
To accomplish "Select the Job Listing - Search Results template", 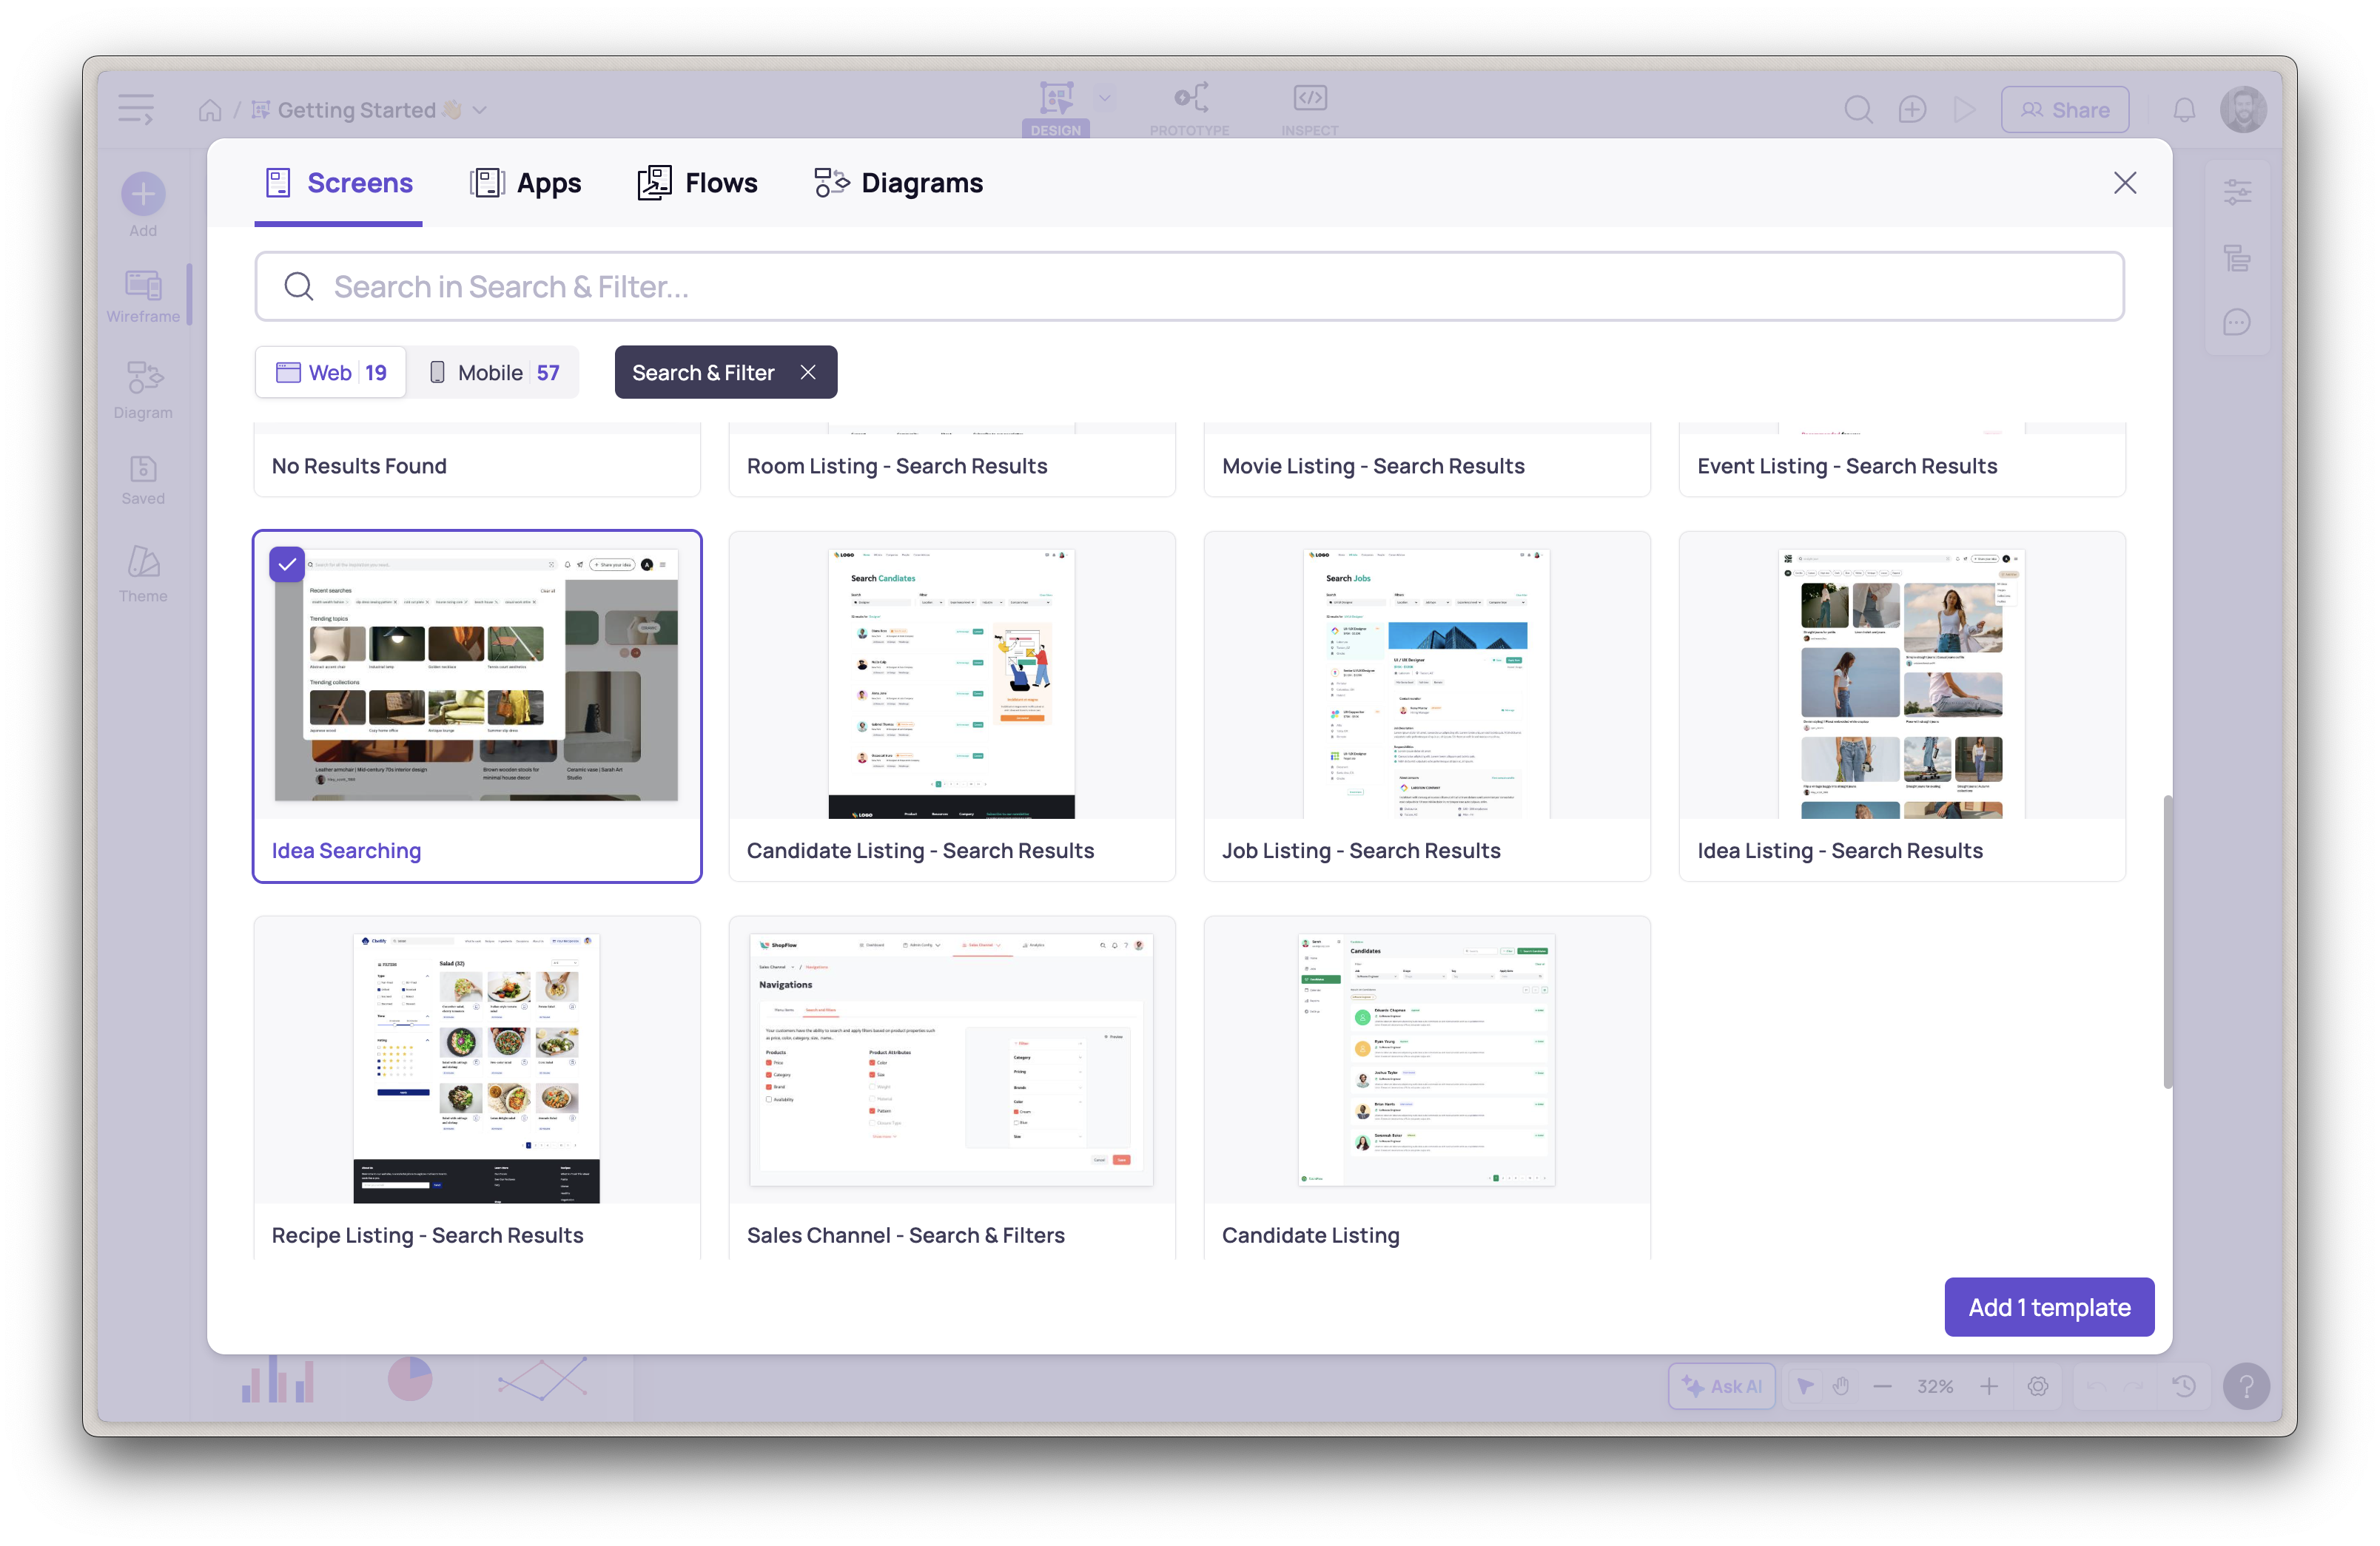I will [x=1426, y=706].
